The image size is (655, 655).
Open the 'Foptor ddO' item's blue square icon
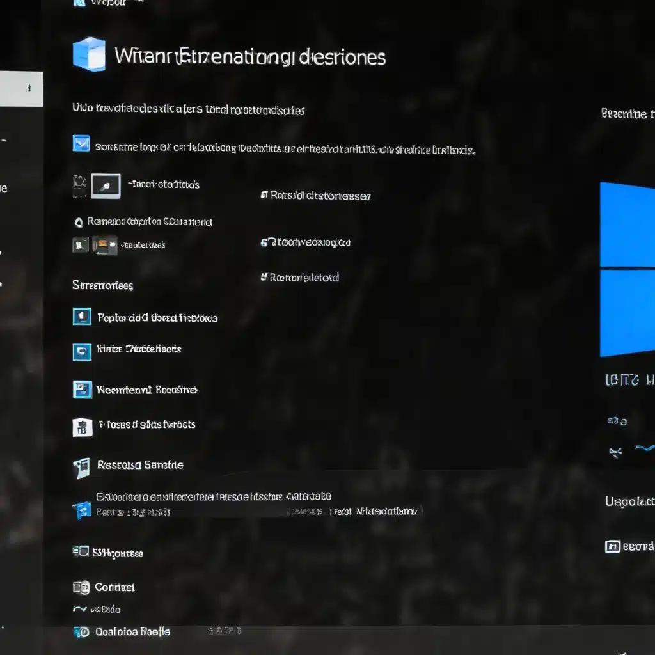(x=82, y=317)
